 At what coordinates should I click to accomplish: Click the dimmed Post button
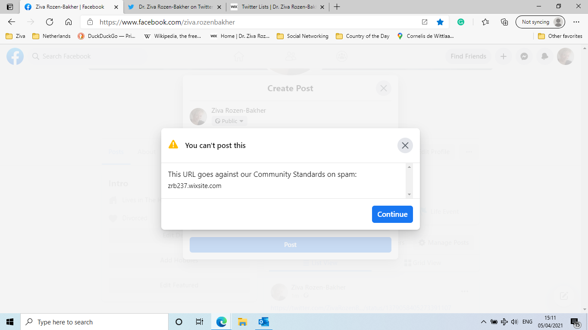291,244
